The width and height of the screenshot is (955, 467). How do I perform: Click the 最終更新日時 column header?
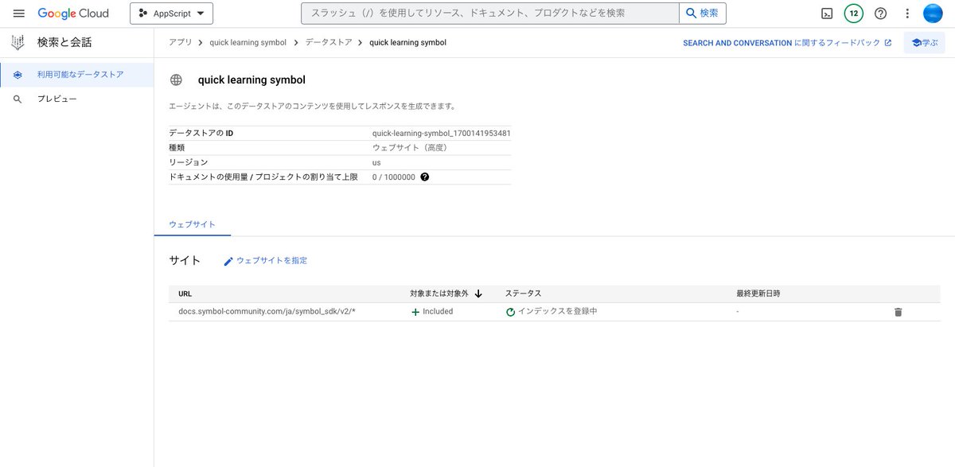[x=758, y=294]
